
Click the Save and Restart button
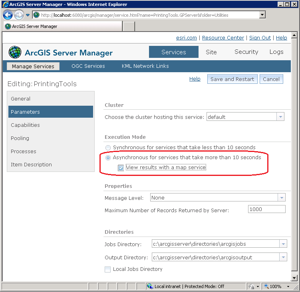(x=232, y=79)
